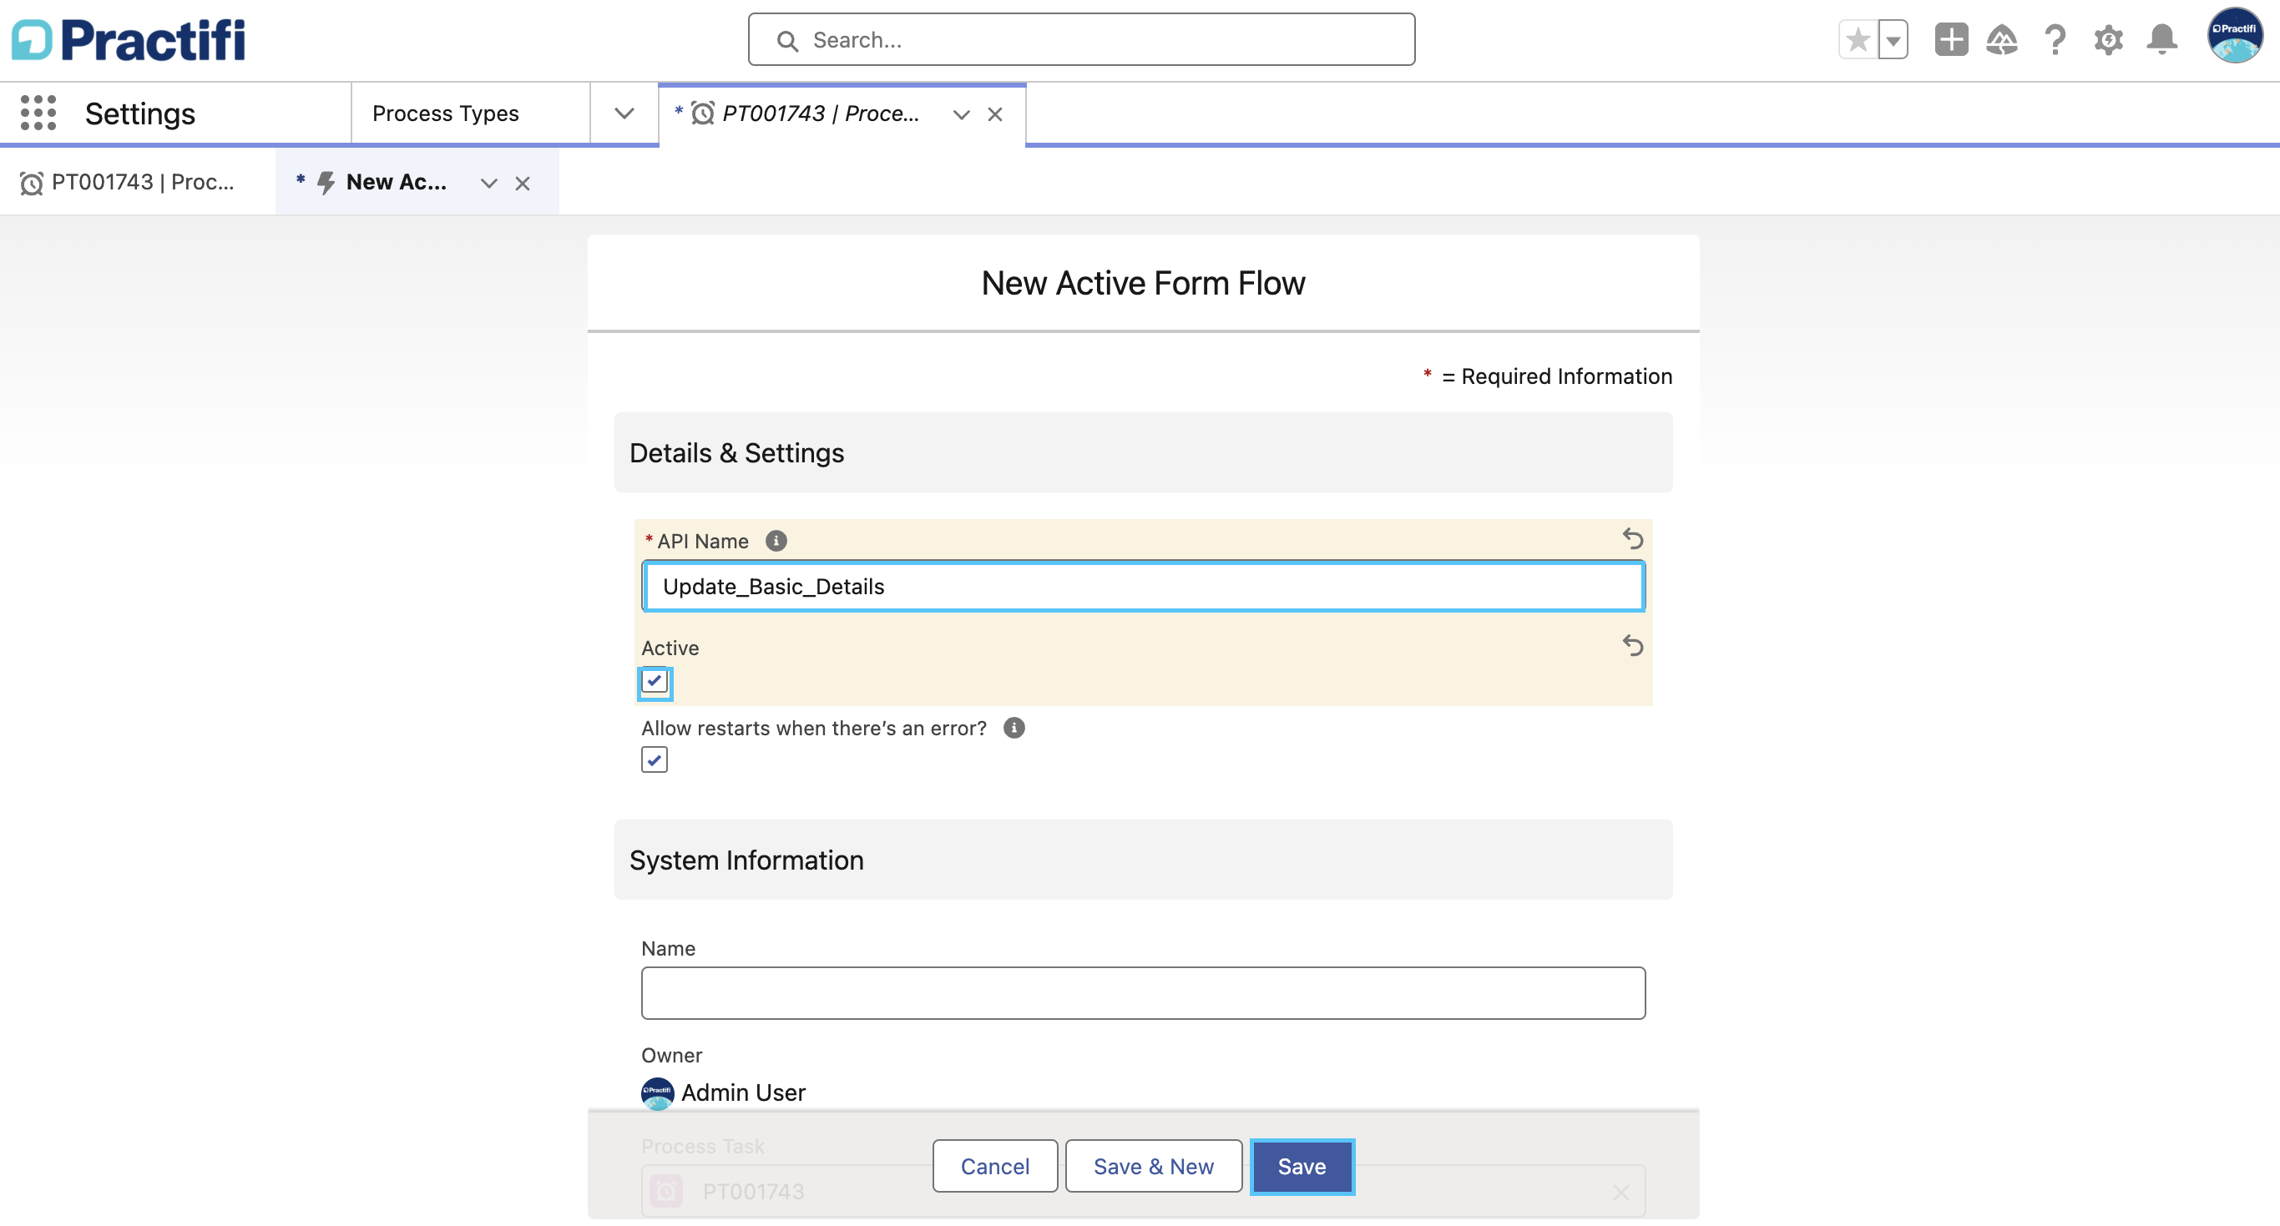
Task: Click the API Name text field
Action: (1143, 586)
